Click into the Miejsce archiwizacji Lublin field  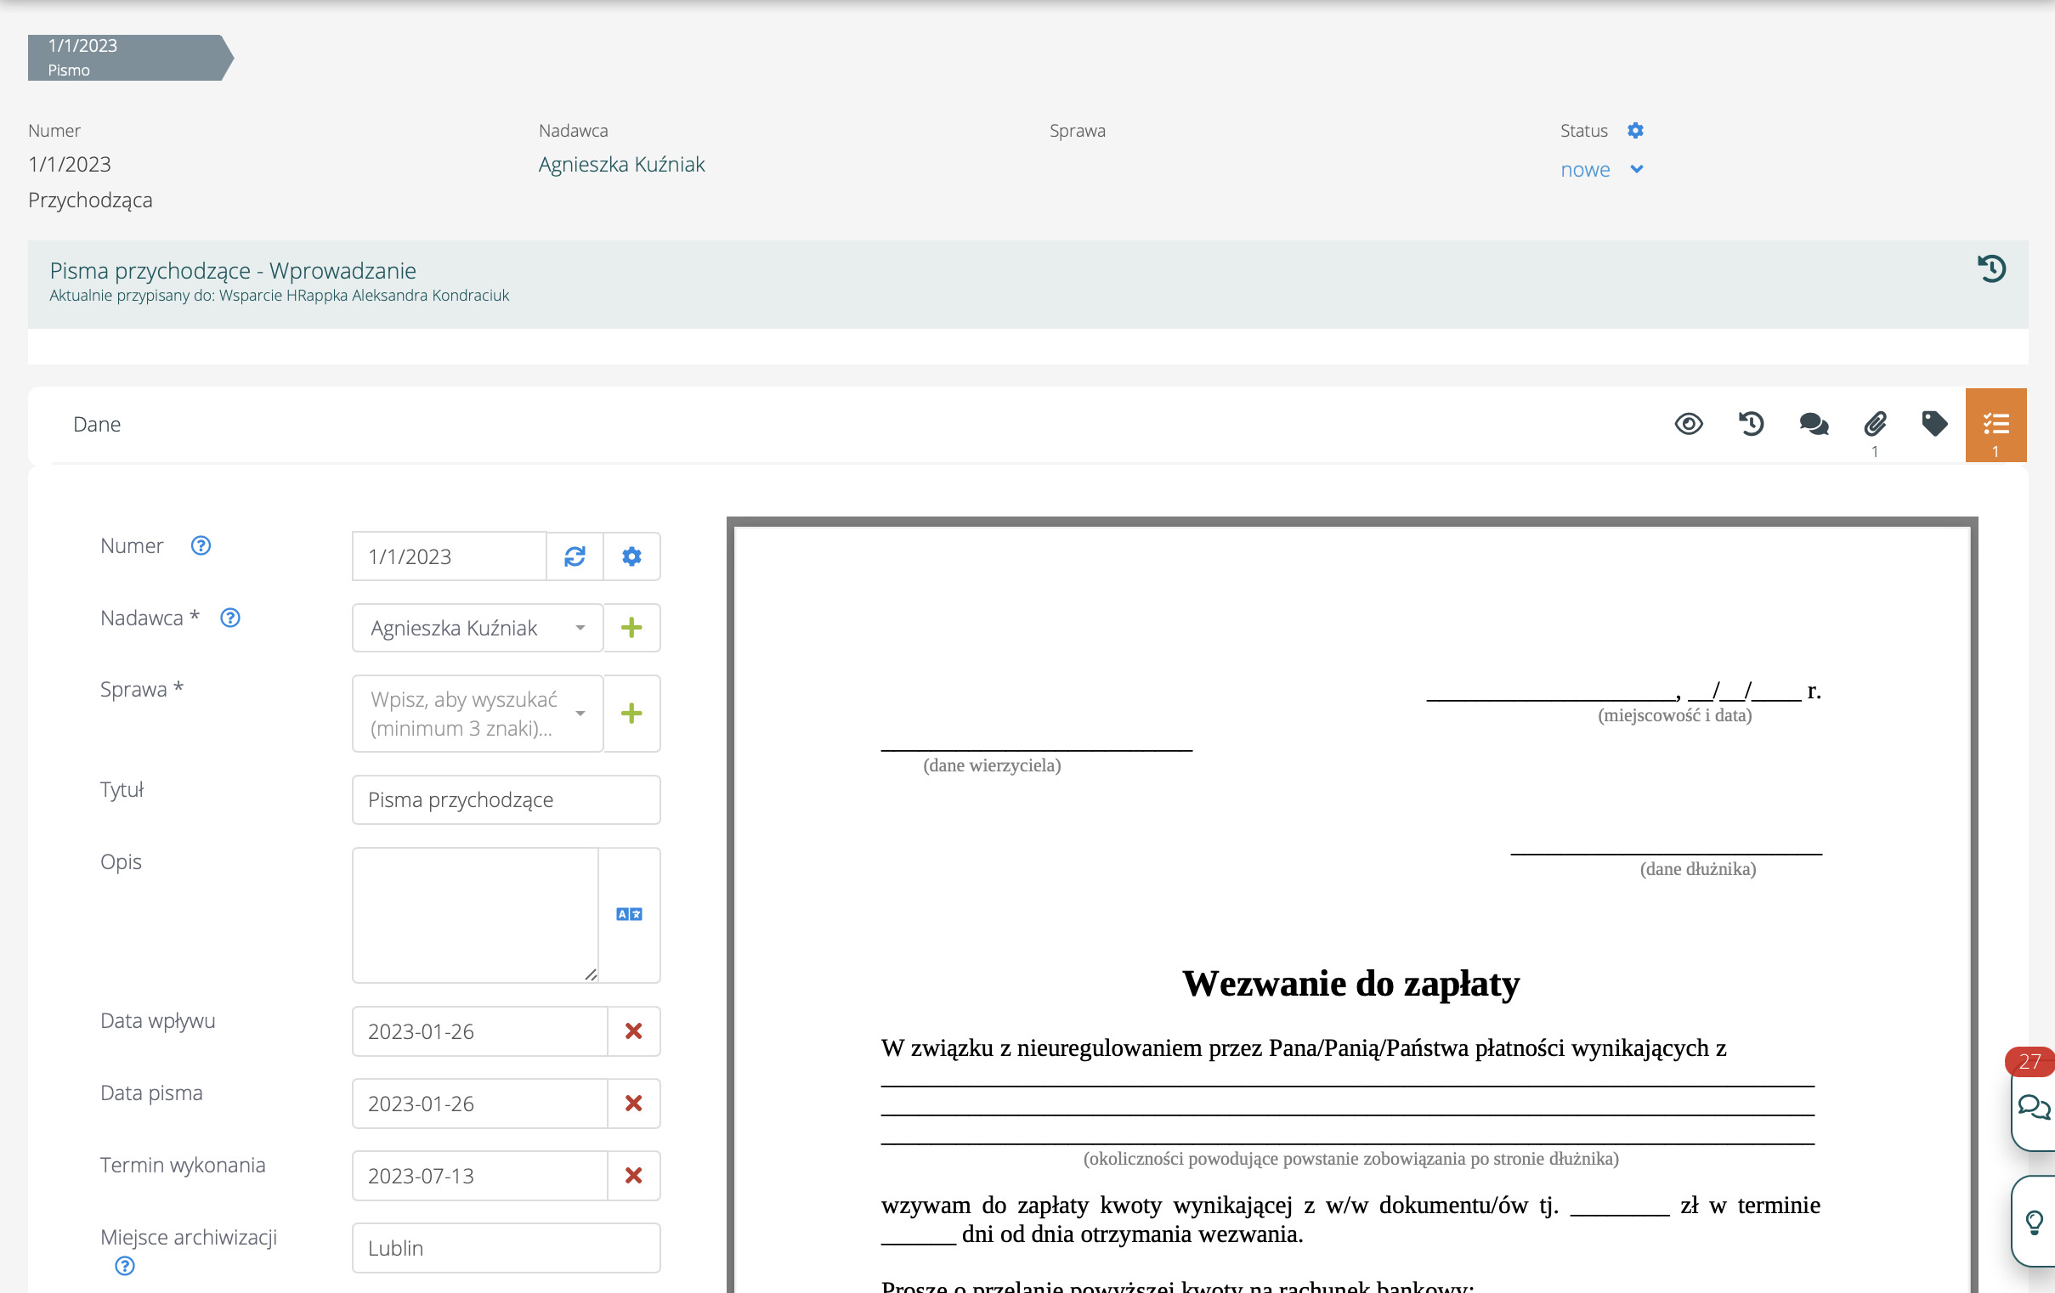pos(506,1248)
